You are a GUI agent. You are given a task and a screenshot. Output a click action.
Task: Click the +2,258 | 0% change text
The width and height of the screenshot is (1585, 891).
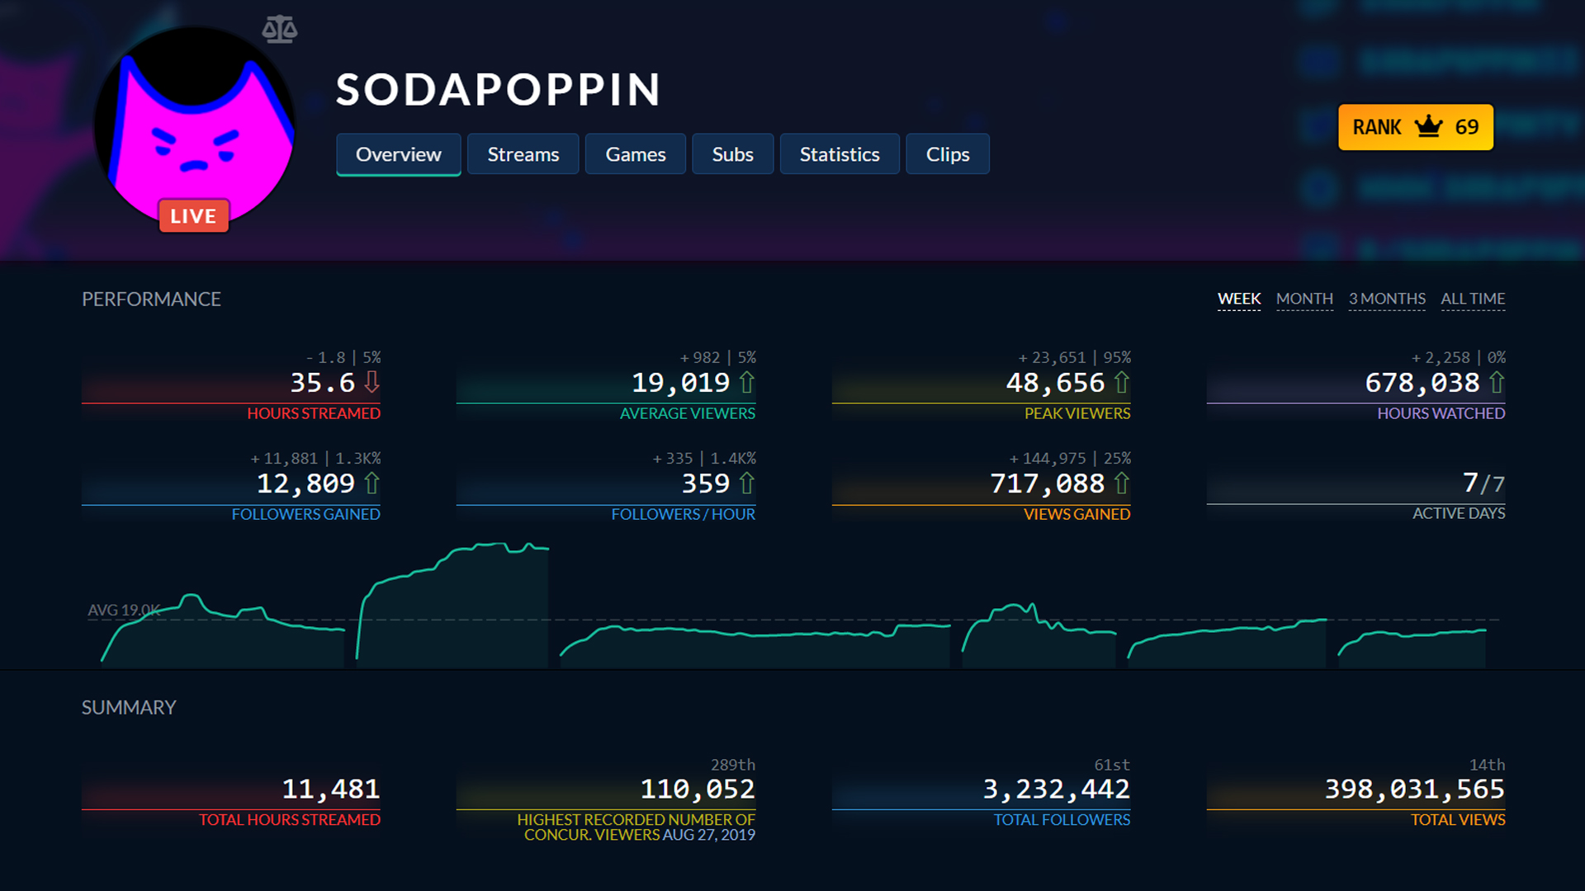[1458, 357]
